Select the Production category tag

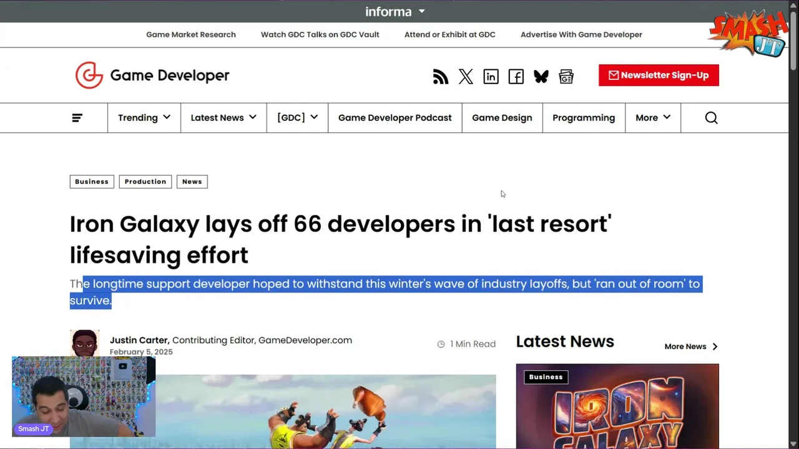pos(145,181)
